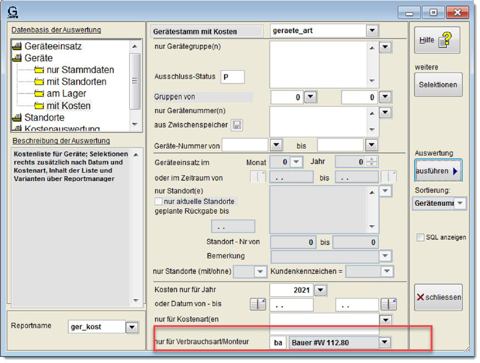Run the report with 'ausführen' button

438,172
